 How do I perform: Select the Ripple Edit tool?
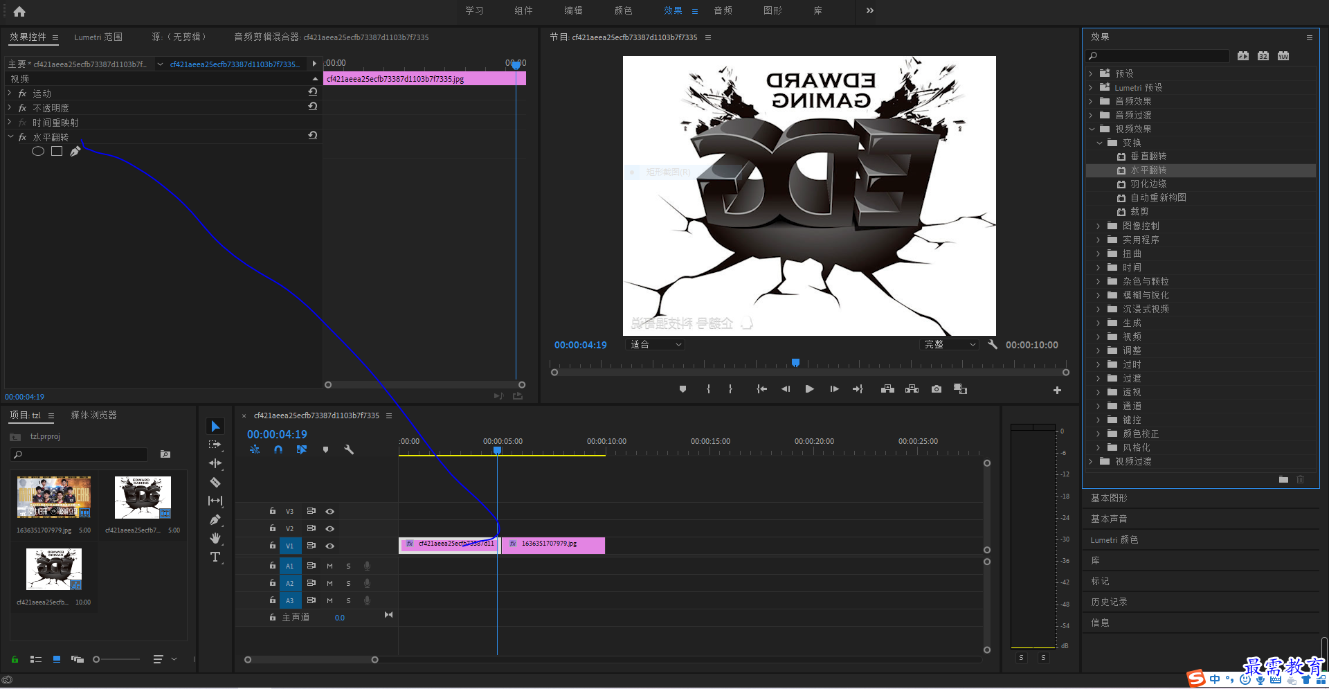coord(215,463)
